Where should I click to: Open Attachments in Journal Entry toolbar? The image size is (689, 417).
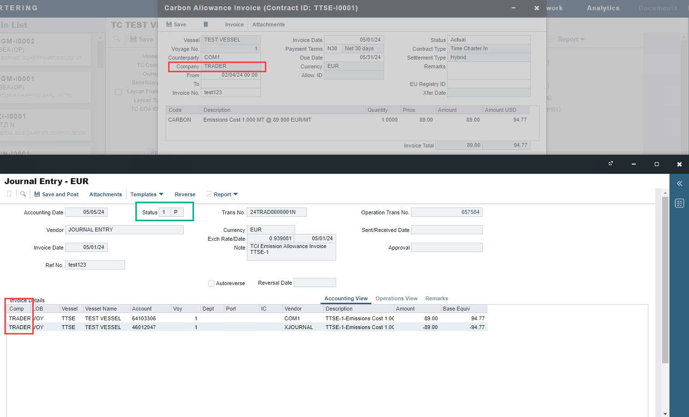pos(106,194)
